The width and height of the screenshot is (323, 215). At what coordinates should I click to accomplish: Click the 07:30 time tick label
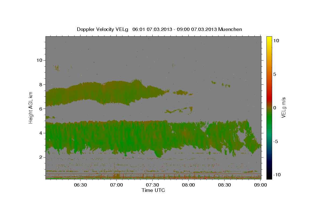pyautogui.click(x=153, y=185)
